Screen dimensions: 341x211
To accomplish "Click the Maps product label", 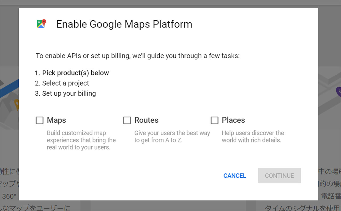I will [56, 120].
